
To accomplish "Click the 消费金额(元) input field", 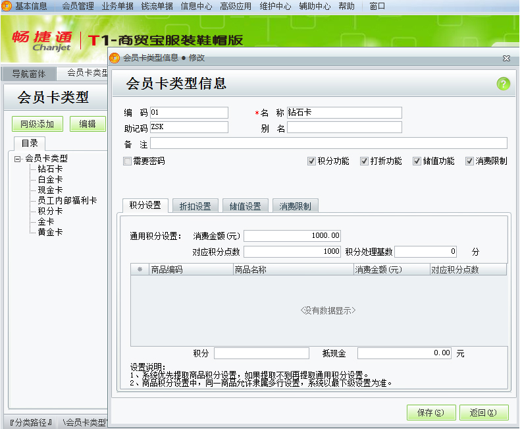I will (x=292, y=236).
